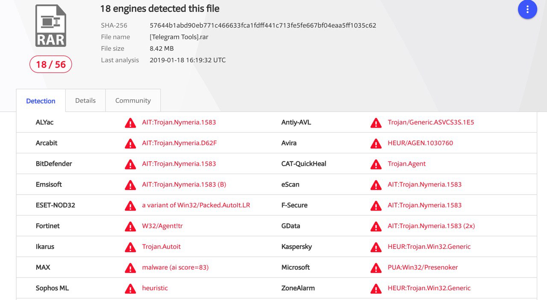Click the warning icon in Kaspersky row
The image size is (547, 300).
pos(376,247)
